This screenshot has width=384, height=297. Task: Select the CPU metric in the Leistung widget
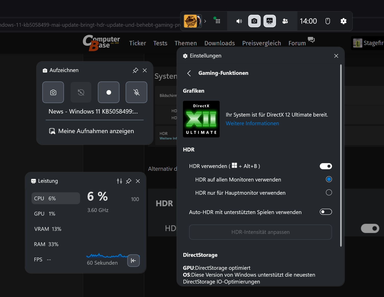tap(56, 198)
